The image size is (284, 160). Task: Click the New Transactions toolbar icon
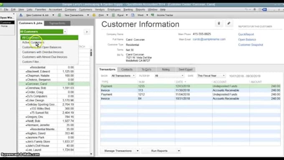[x=59, y=15]
